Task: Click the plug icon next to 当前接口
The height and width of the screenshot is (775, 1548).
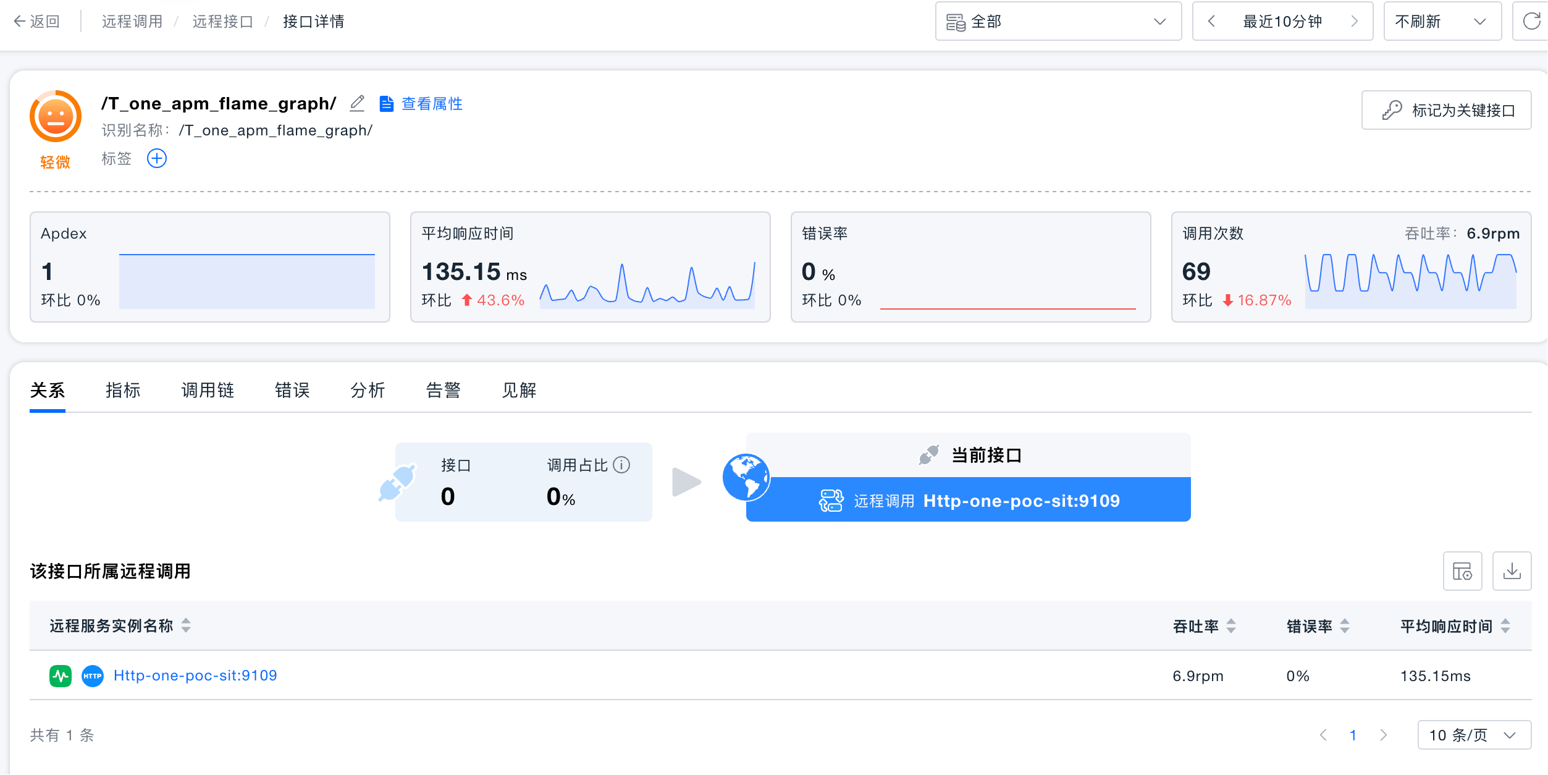Action: point(929,455)
